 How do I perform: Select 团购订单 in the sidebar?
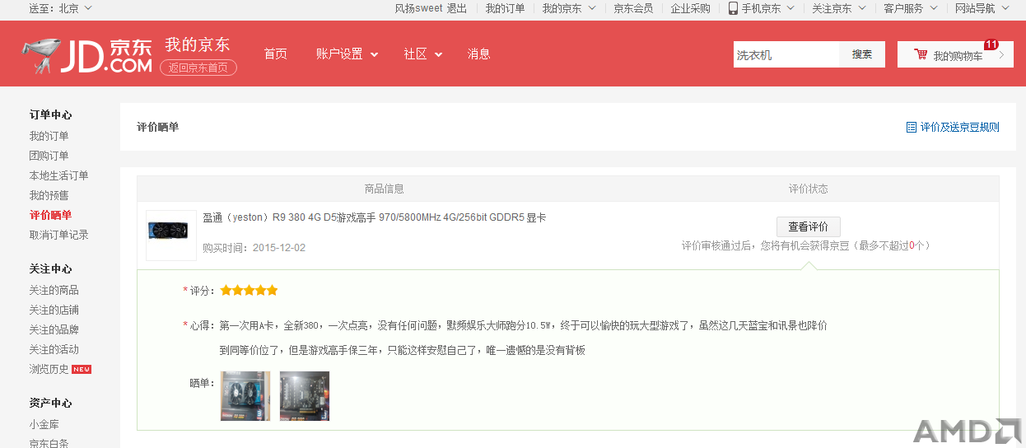pyautogui.click(x=49, y=156)
